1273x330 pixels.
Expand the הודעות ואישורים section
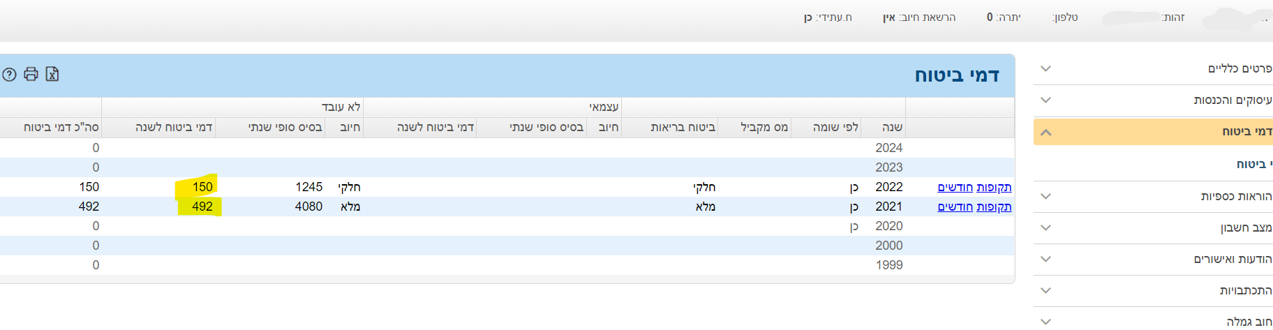click(1045, 259)
